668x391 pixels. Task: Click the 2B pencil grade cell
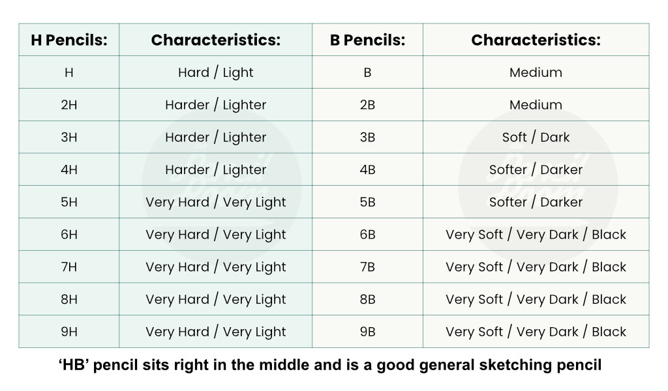[x=367, y=105]
